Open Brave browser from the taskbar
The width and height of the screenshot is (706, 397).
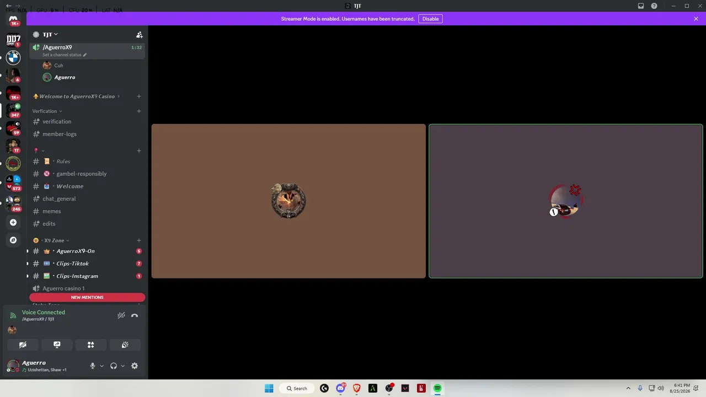356,388
